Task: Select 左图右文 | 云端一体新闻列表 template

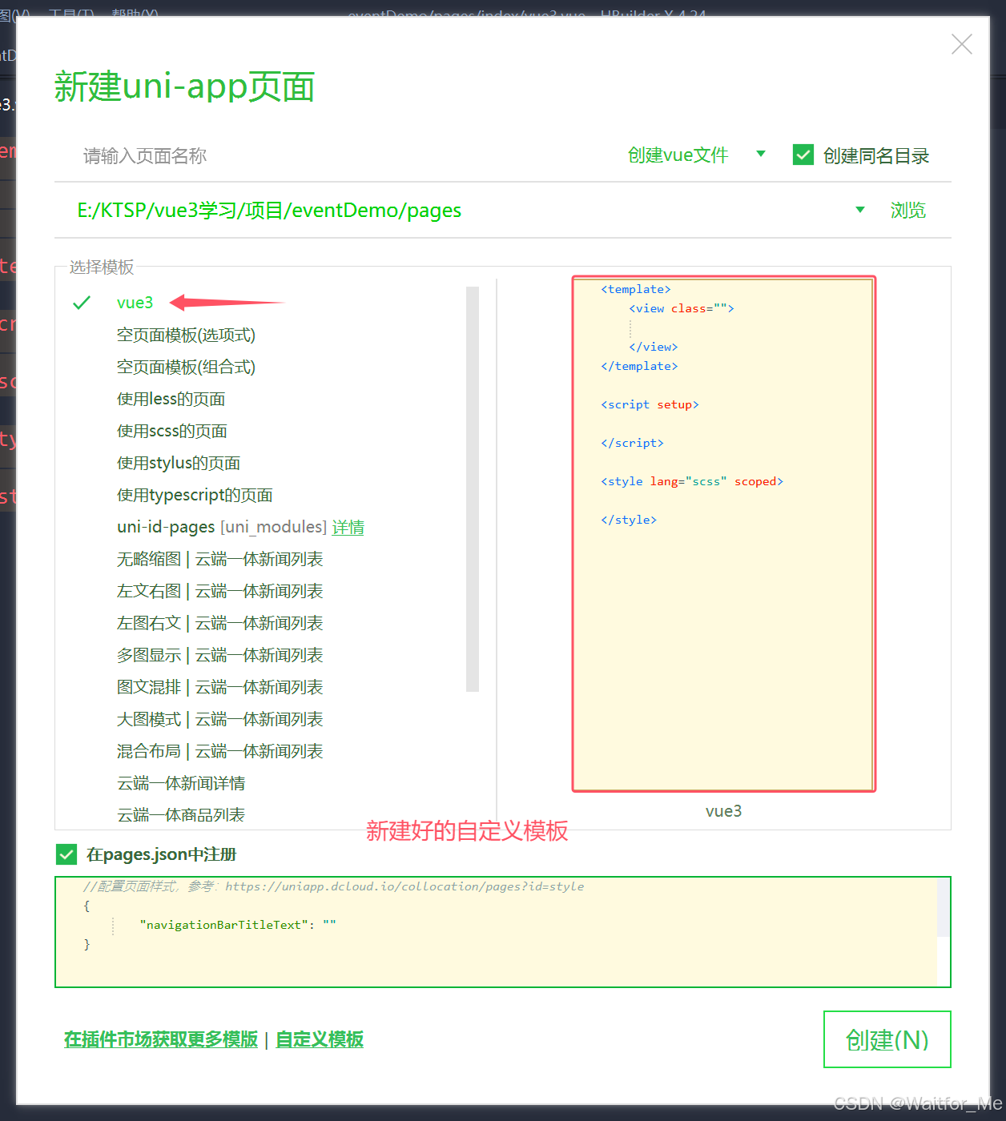Action: (219, 623)
